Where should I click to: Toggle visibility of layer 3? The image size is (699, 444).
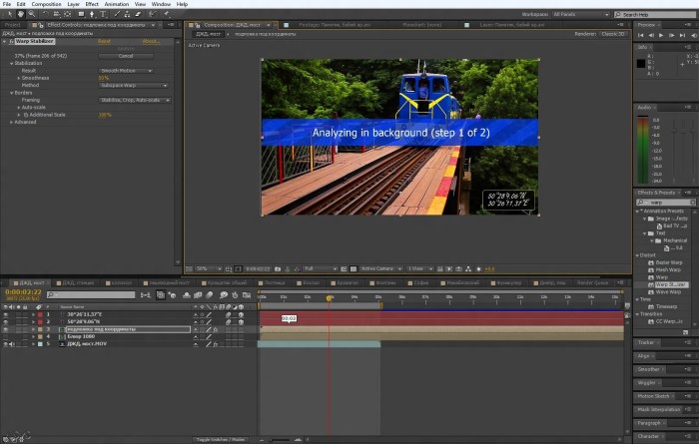coord(5,329)
